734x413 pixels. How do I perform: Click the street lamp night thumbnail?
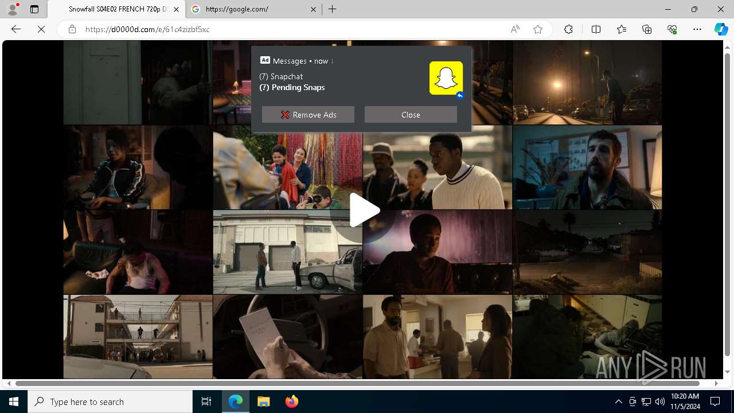point(587,83)
